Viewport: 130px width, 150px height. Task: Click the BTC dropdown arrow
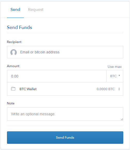(x=119, y=76)
